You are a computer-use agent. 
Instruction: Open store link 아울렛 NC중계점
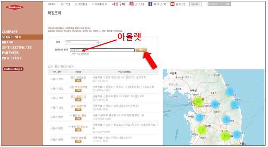tap(78, 127)
